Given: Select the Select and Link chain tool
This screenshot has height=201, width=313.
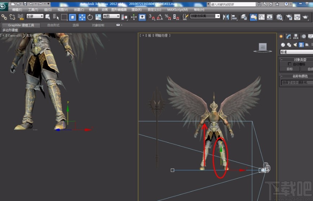Looking at the screenshot, I should point(4,17).
